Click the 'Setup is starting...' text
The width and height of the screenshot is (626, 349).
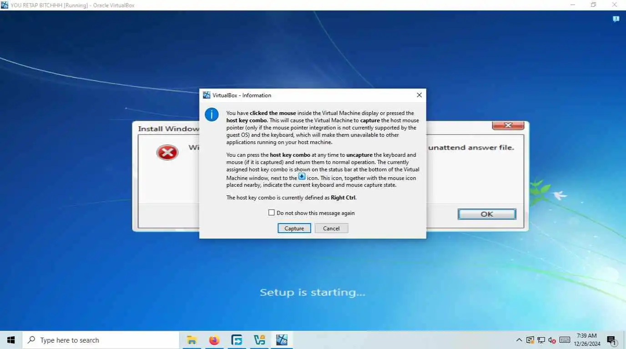tap(313, 292)
